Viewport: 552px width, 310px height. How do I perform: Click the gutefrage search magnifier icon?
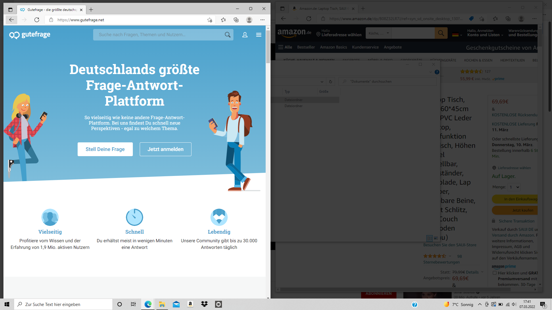pos(227,35)
